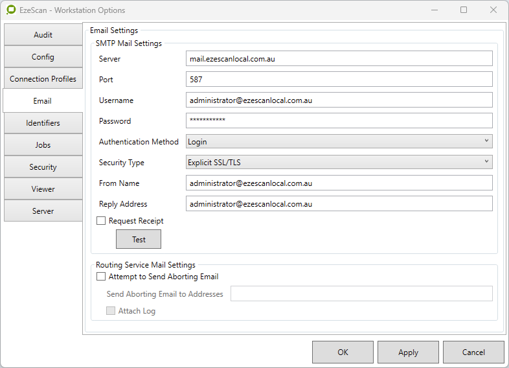The width and height of the screenshot is (509, 368).
Task: Enable the Request Receipt checkbox
Action: [101, 221]
